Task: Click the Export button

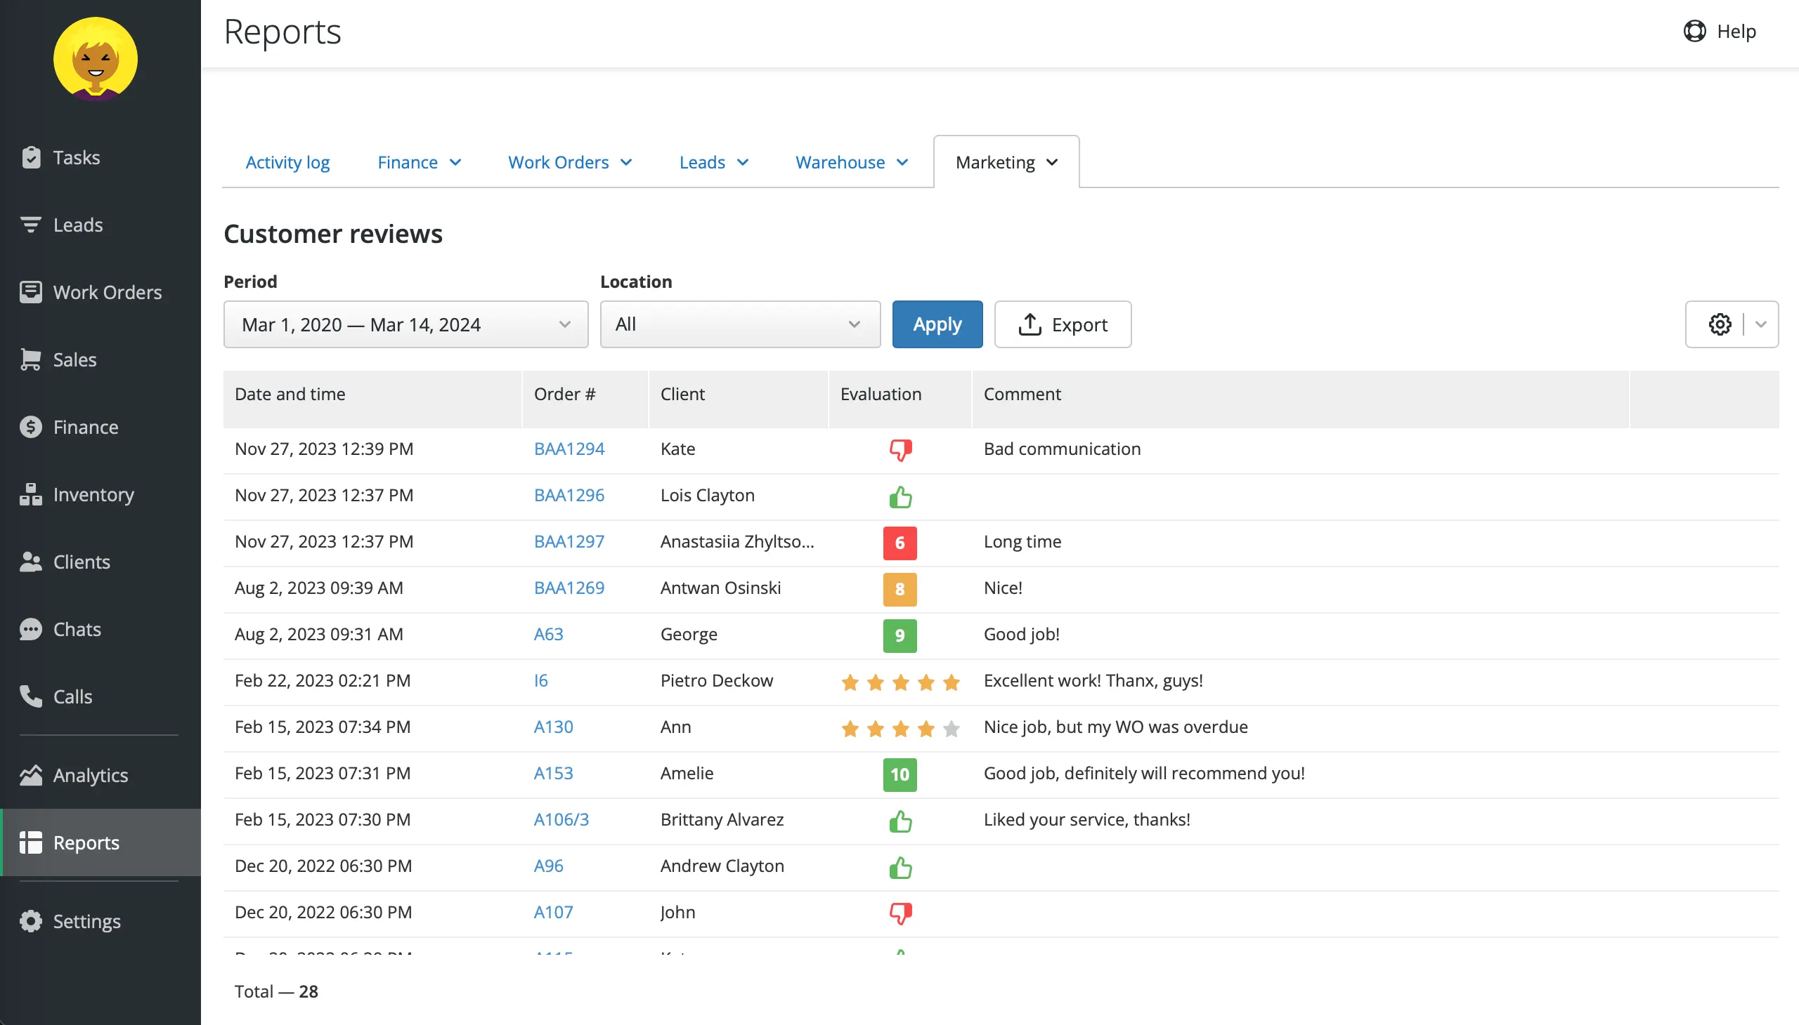Action: click(1063, 324)
